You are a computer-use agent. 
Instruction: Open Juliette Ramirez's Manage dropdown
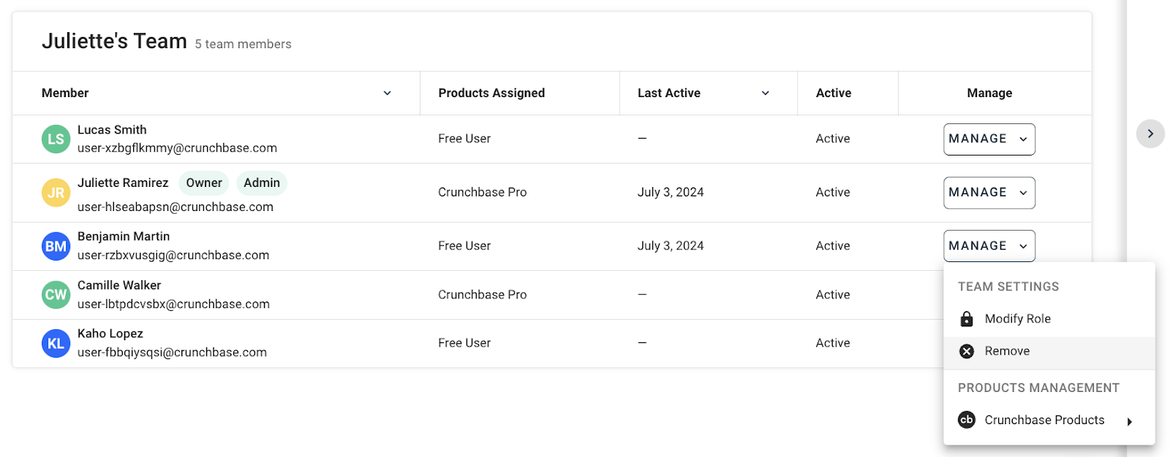pos(989,193)
